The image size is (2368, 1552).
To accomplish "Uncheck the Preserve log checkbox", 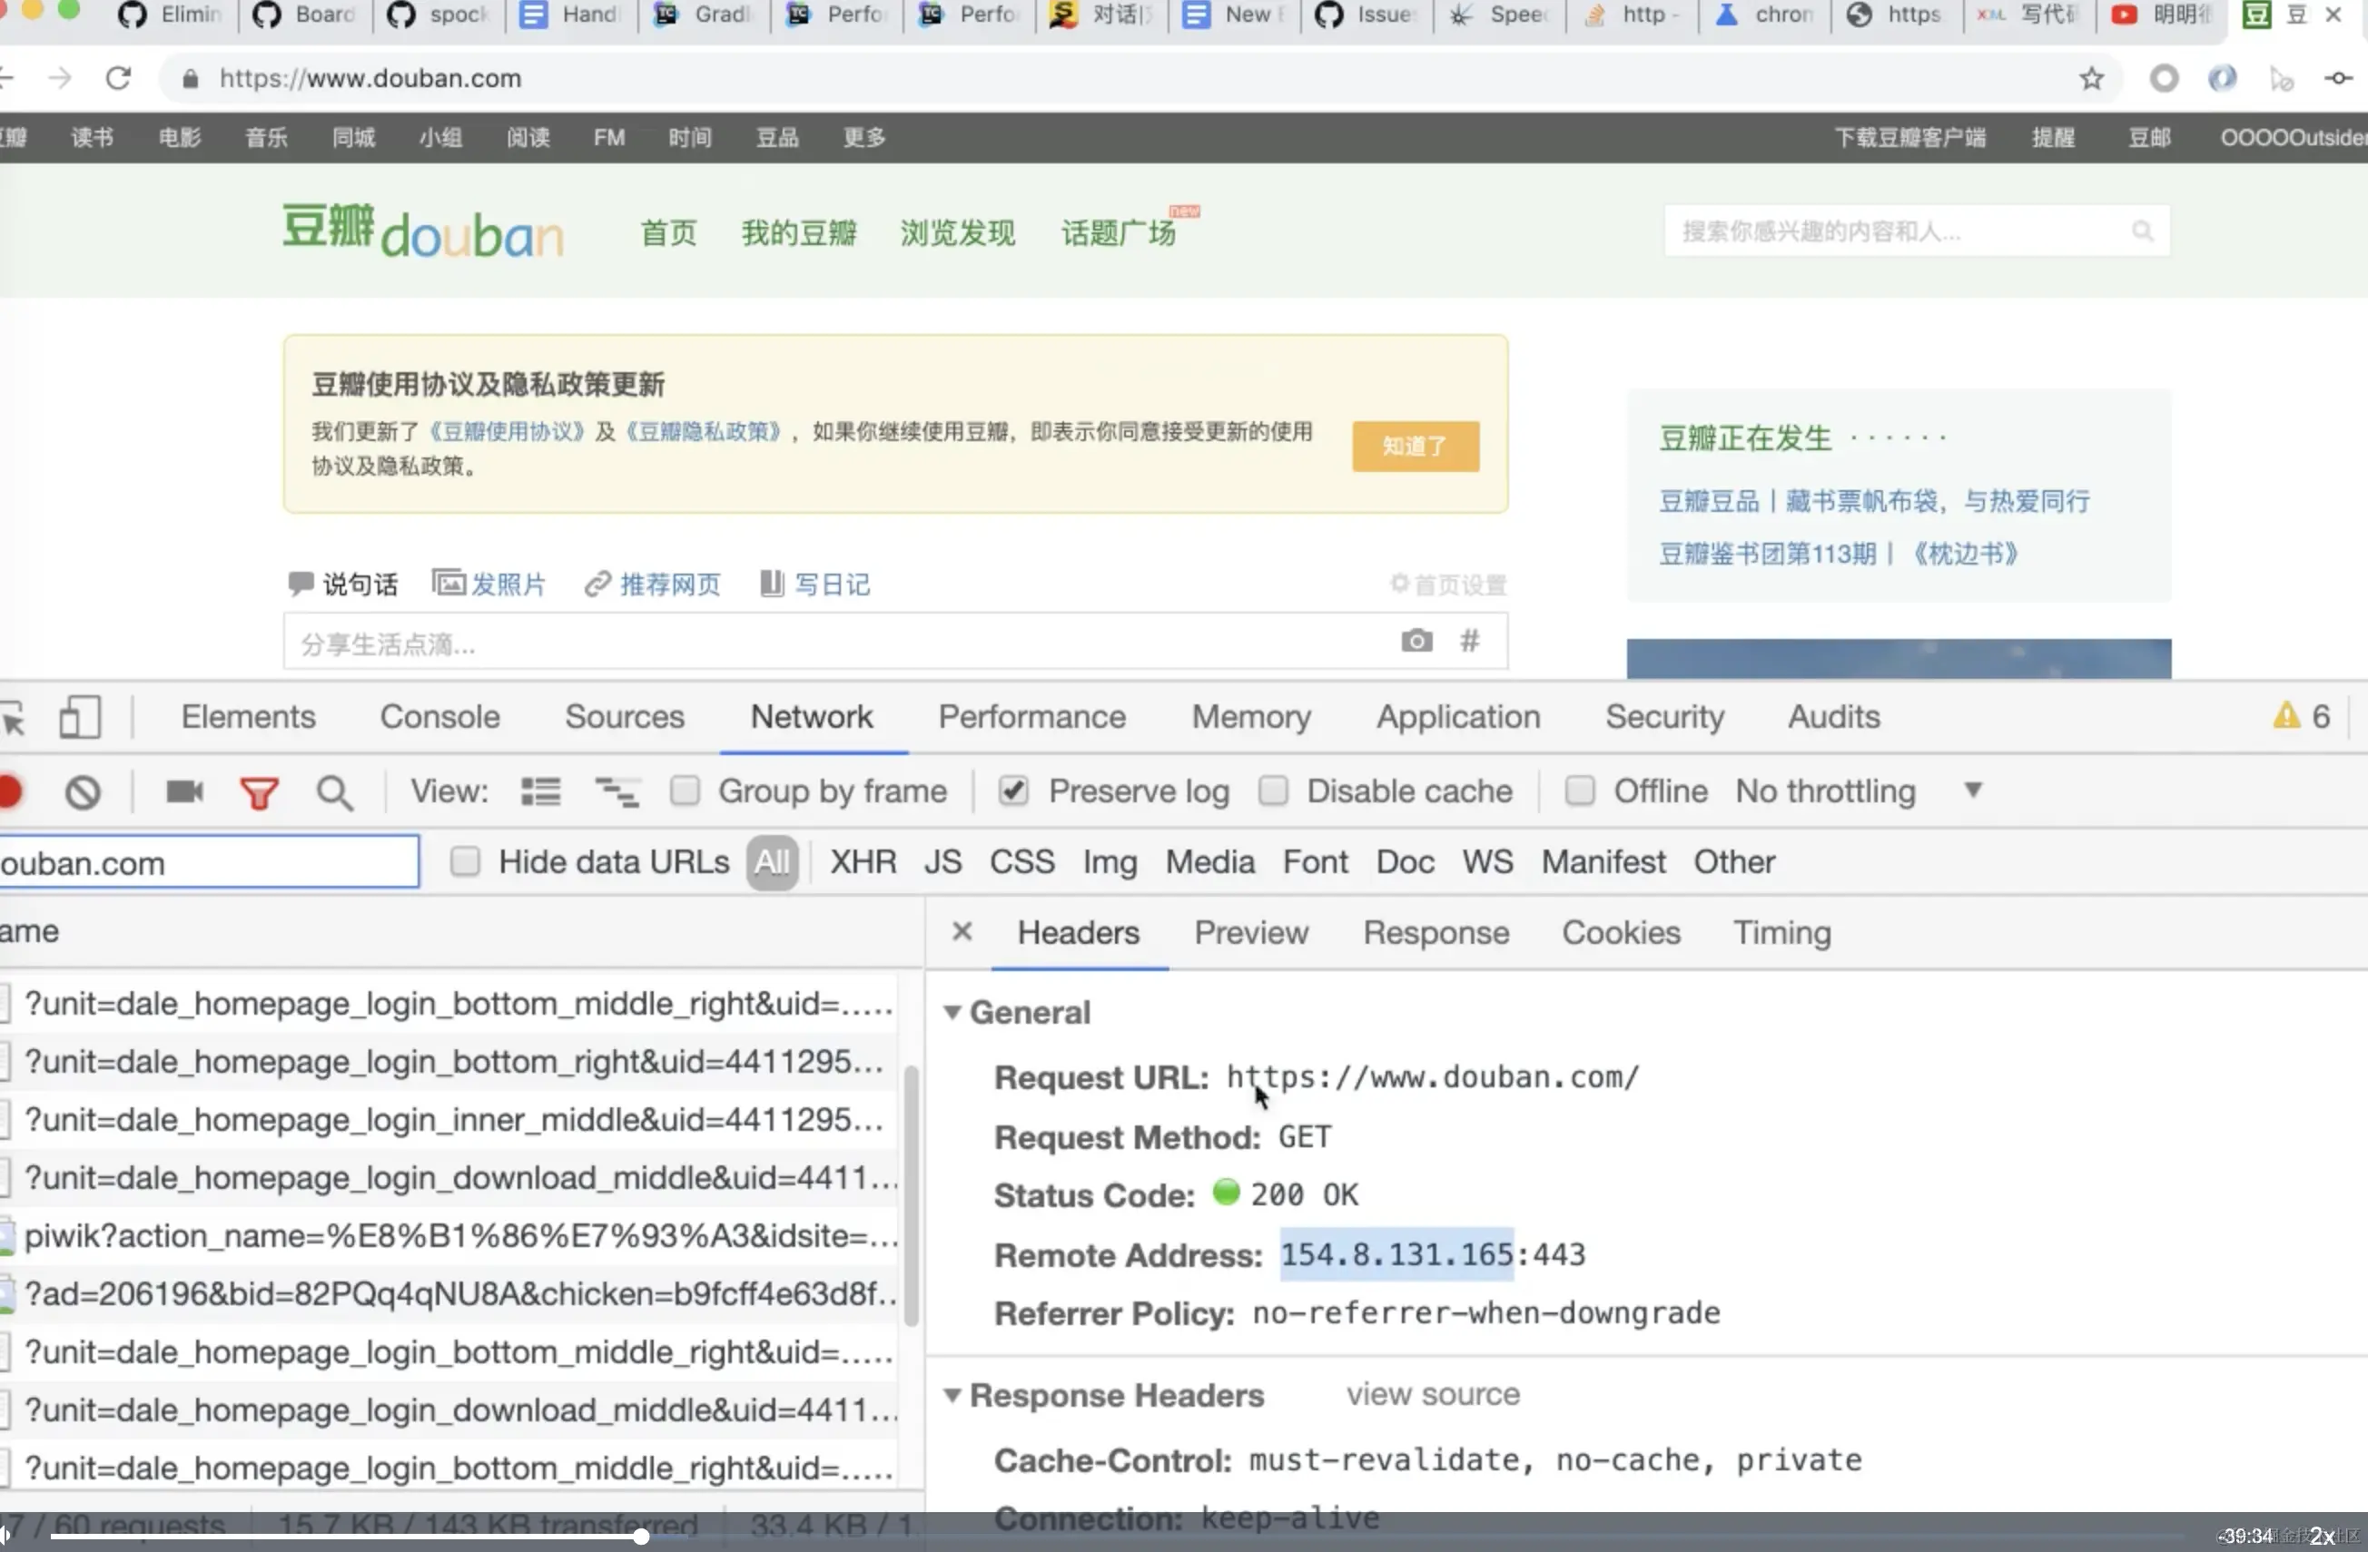I will pyautogui.click(x=1013, y=791).
